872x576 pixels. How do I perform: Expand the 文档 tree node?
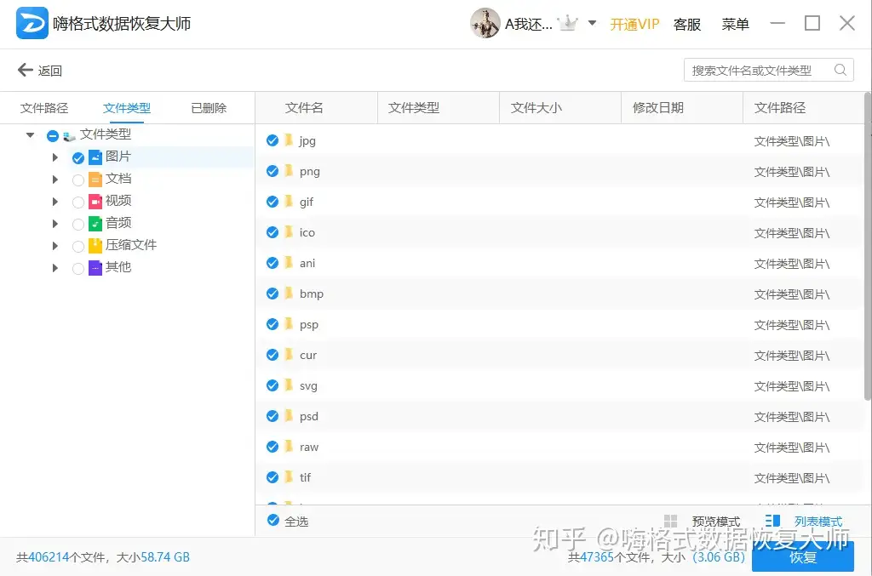[55, 180]
